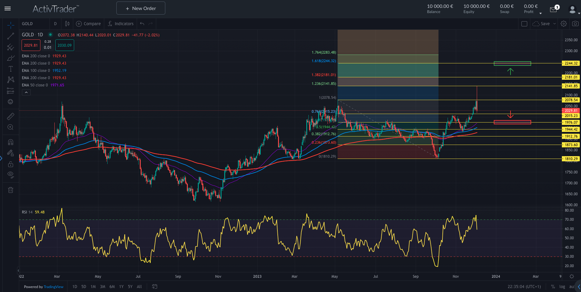Pick the brush drawing tool
Viewport: 581px width, 292px height.
click(11, 58)
